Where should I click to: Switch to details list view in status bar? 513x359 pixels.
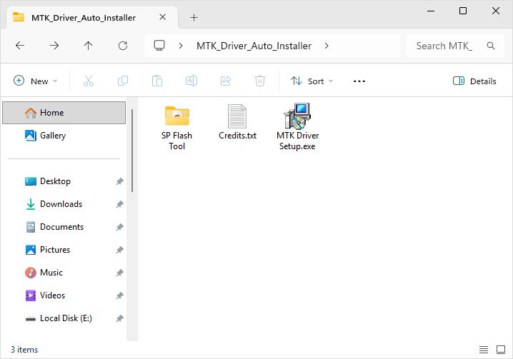(484, 350)
